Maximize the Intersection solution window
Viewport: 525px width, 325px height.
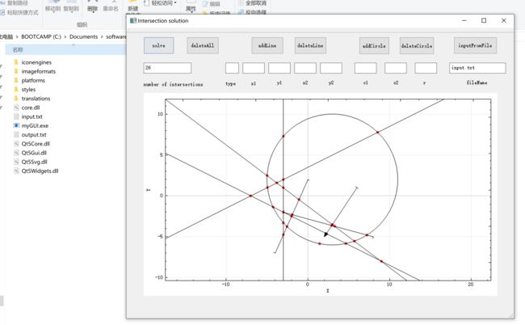[484, 20]
